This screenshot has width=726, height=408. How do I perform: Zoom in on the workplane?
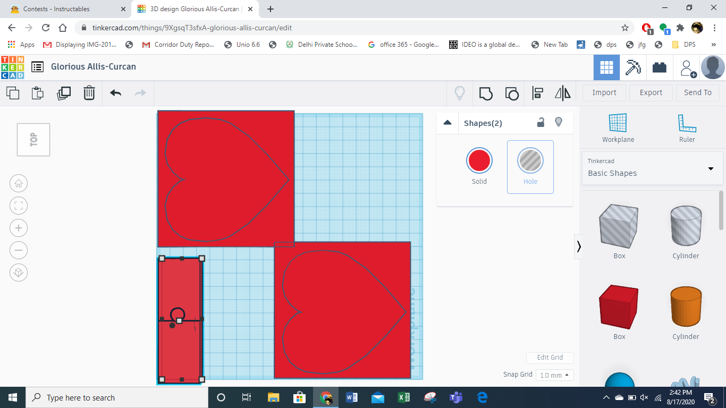coord(19,228)
